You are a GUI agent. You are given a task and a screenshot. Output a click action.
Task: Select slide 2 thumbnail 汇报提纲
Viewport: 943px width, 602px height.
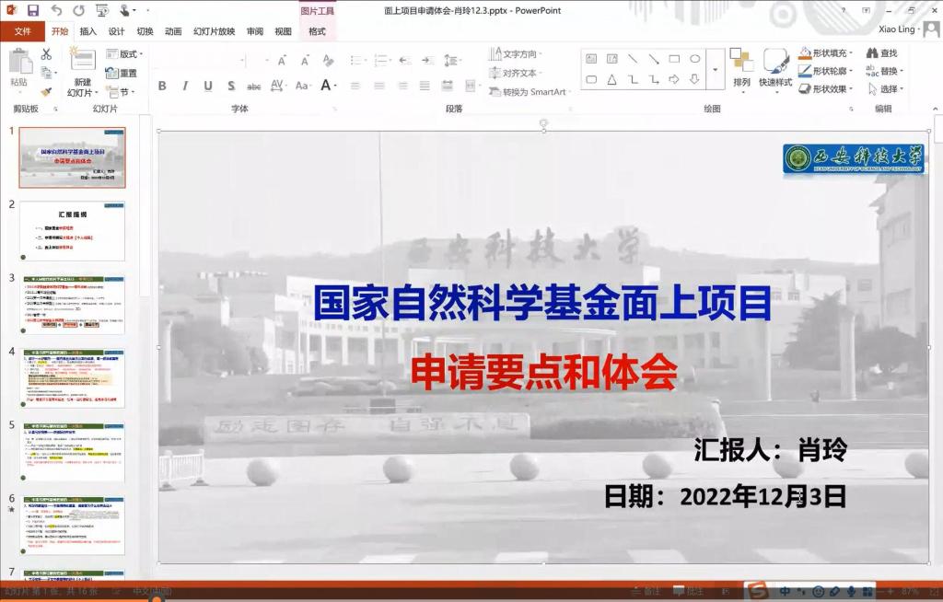[72, 230]
